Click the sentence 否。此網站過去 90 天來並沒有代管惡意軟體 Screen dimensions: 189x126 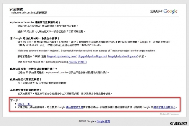pyautogui.click(x=43, y=83)
